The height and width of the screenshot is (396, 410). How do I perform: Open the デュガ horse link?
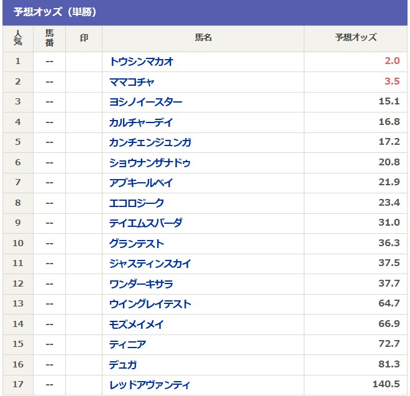(x=123, y=365)
